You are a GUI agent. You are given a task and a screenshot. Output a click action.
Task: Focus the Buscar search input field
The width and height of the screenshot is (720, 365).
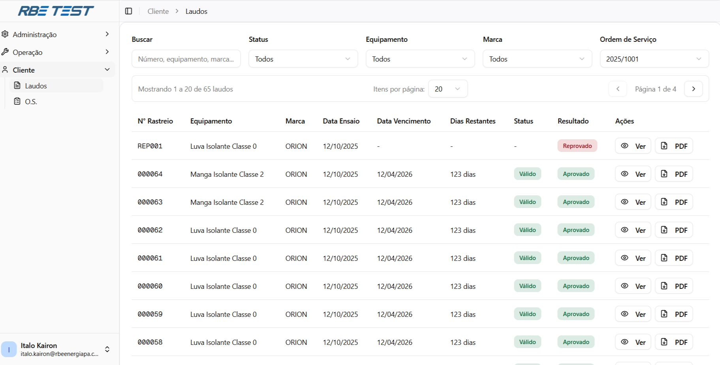coord(186,59)
